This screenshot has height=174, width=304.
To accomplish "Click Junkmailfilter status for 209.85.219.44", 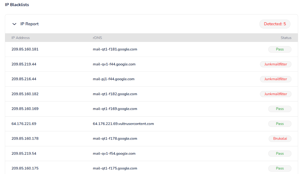I will click(276, 64).
